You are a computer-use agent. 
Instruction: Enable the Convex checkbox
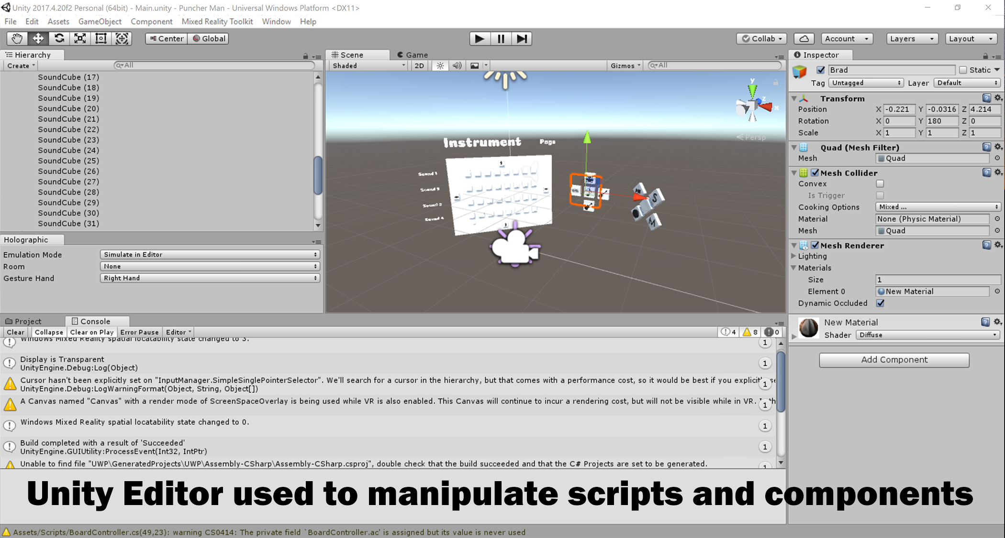click(880, 183)
